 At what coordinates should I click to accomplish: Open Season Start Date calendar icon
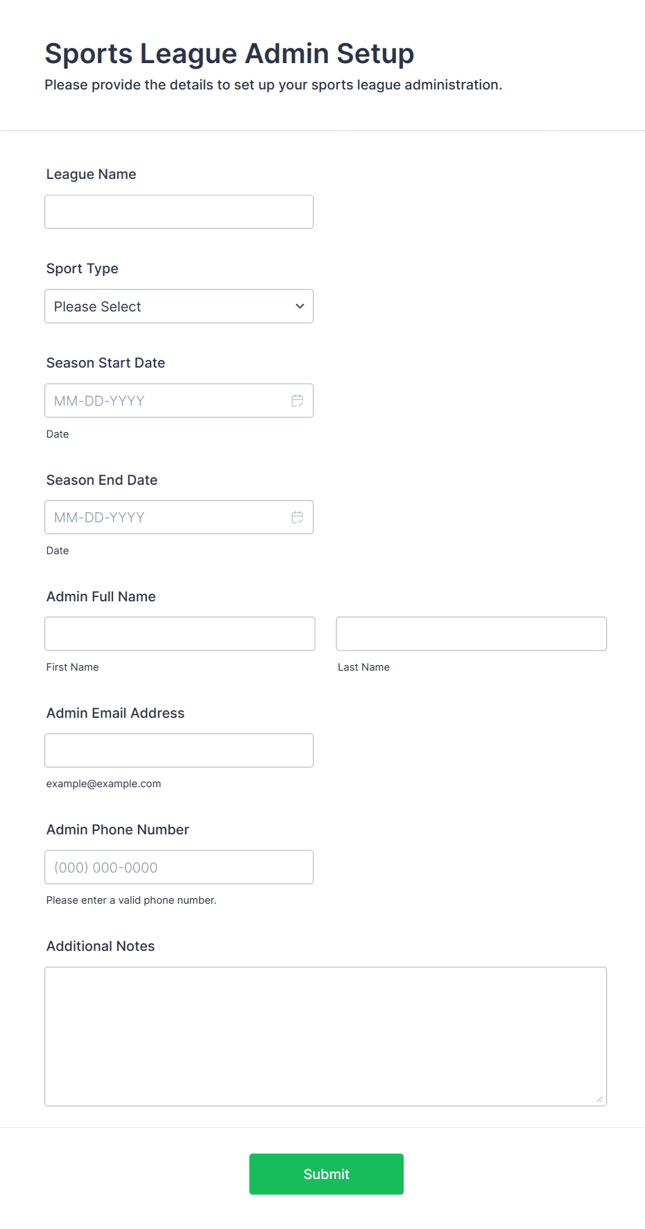[x=298, y=401]
